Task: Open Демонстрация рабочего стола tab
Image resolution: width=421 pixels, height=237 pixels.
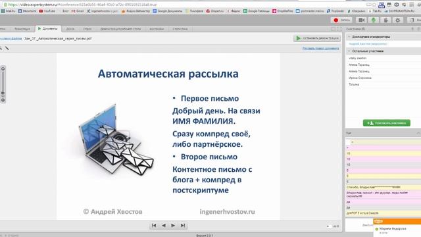Action: tap(120, 29)
